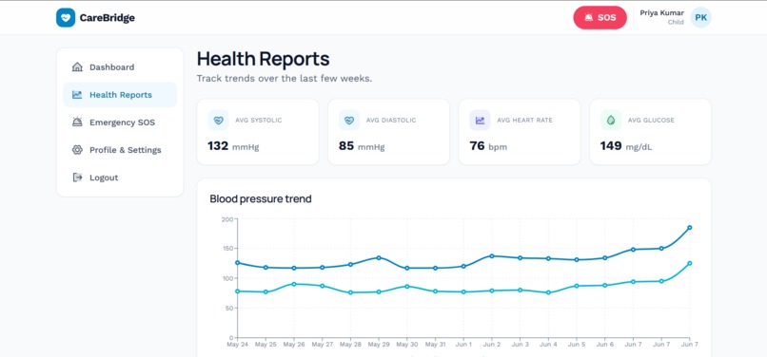Viewport: 767px width, 357px height.
Task: Open Emergency SOS sidebar page
Action: click(120, 122)
